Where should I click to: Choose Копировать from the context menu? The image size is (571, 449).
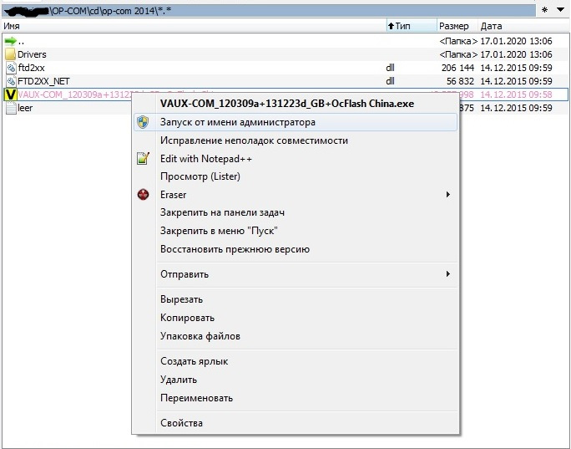click(296, 318)
